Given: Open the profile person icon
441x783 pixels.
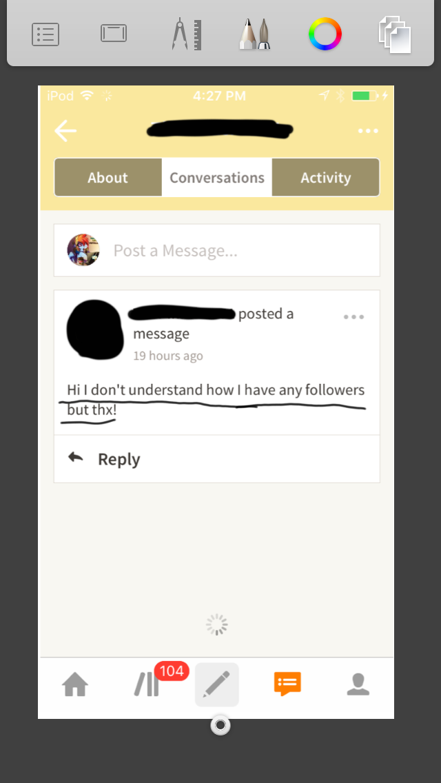Looking at the screenshot, I should [x=358, y=684].
